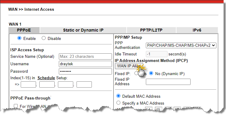Screen dimensions: 226x115
Task: Open the Static or Dynamic IP tab
Action: (x=83, y=30)
